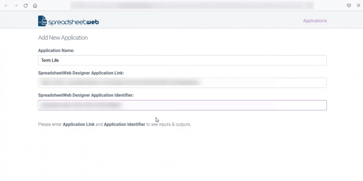363x181 pixels.
Task: Open the Applications navigation link
Action: (315, 21)
